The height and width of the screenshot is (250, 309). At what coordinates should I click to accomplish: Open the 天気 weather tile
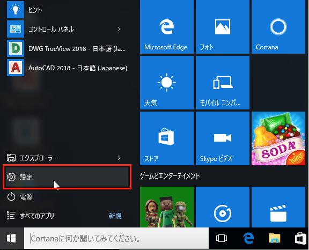coord(167,83)
